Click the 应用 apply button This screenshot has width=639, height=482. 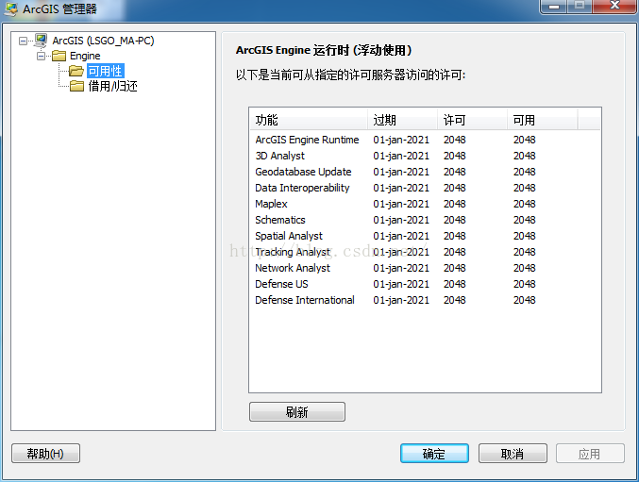click(x=590, y=454)
